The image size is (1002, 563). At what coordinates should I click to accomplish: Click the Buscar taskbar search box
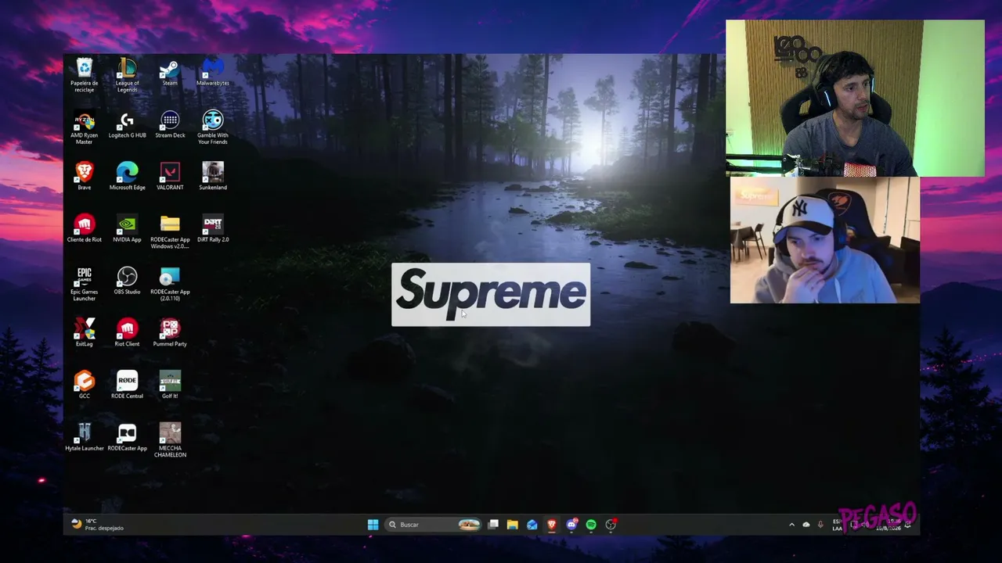click(x=434, y=525)
